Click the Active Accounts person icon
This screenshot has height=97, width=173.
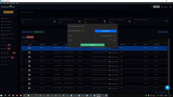55,21
